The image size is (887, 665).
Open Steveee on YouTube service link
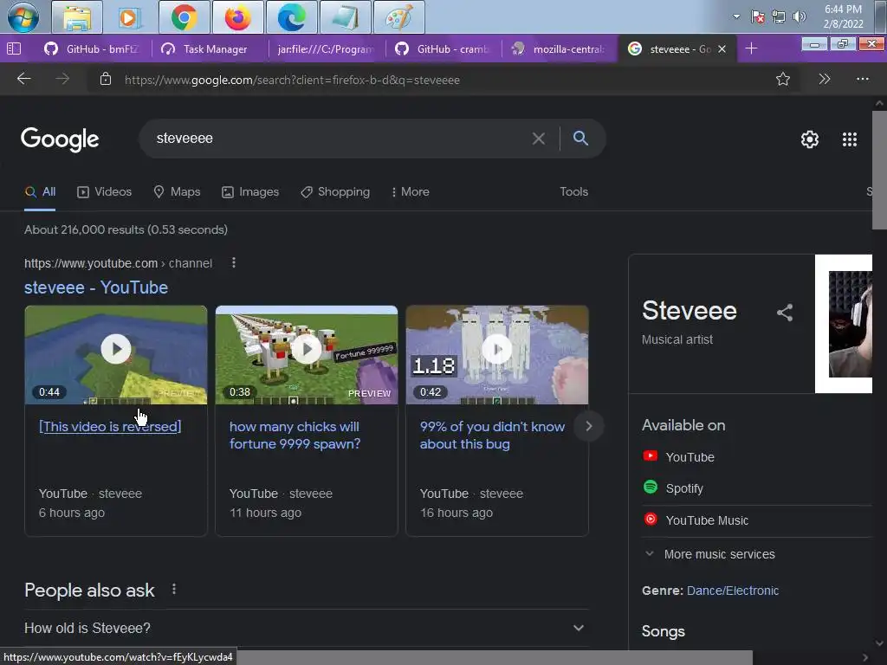pyautogui.click(x=679, y=457)
